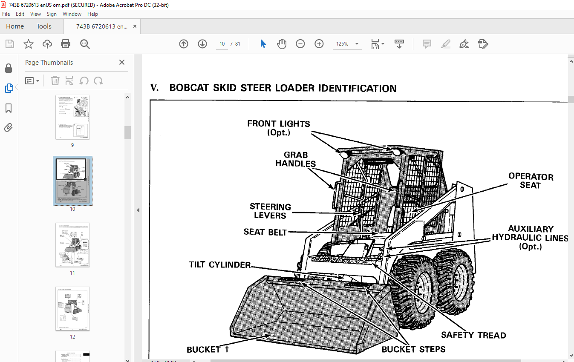Rotate page clockwise icon
574x362 pixels.
tap(98, 80)
